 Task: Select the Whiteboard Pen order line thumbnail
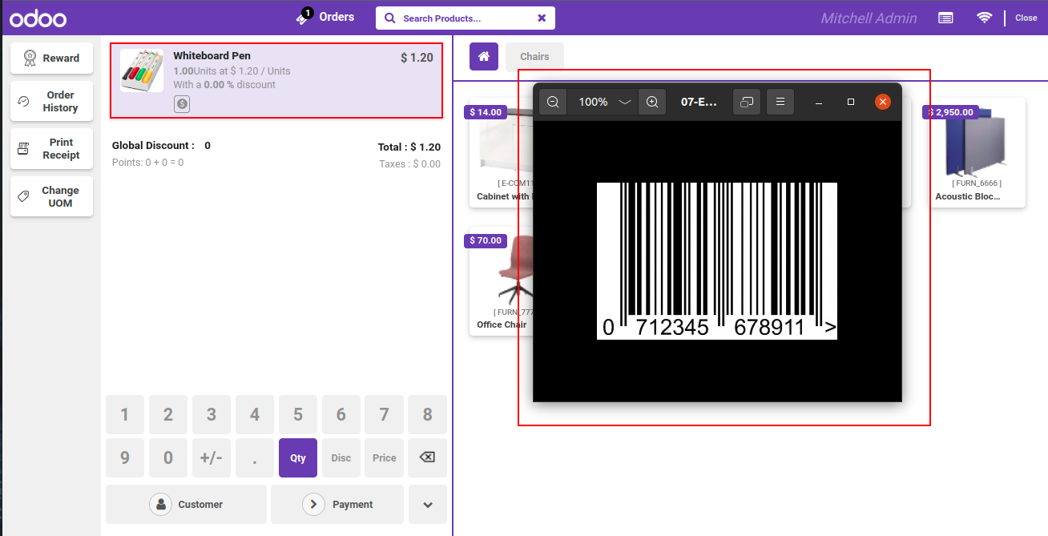(142, 71)
